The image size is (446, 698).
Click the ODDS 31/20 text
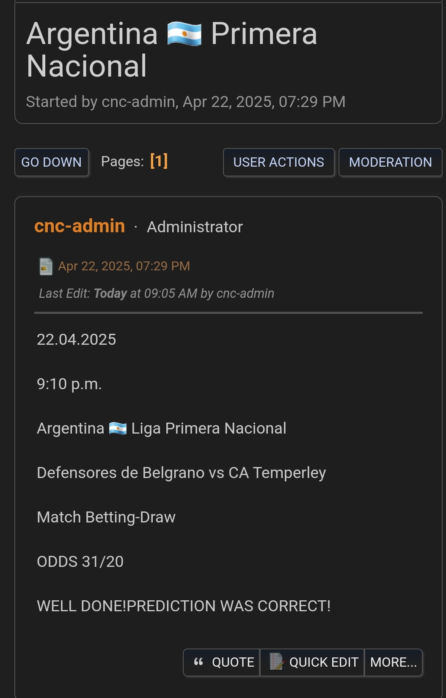(x=80, y=562)
